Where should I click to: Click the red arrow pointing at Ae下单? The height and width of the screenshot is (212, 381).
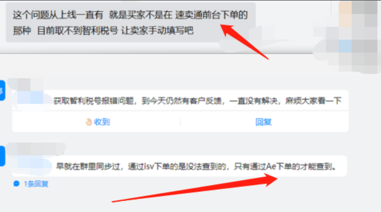coord(194,188)
